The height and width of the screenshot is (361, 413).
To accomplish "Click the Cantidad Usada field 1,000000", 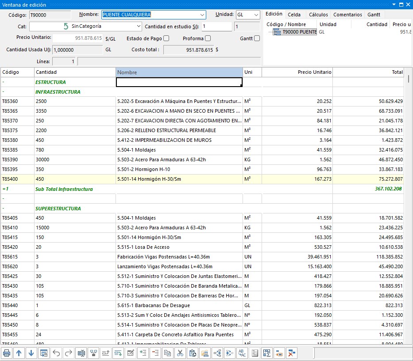I will [x=77, y=49].
